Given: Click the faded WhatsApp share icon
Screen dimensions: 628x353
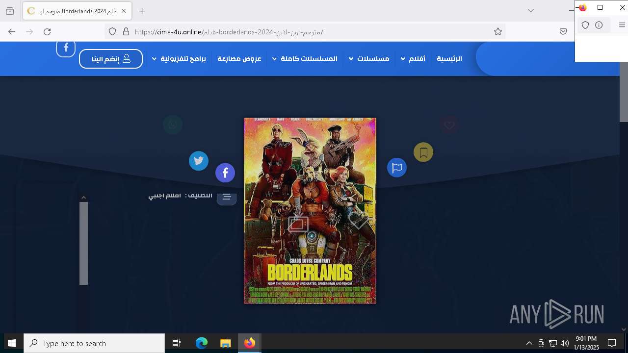Looking at the screenshot, I should coord(173,125).
